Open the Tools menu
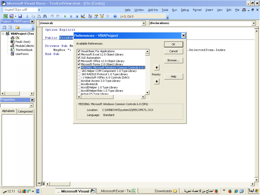This screenshot has width=260, height=195. click(x=165, y=10)
